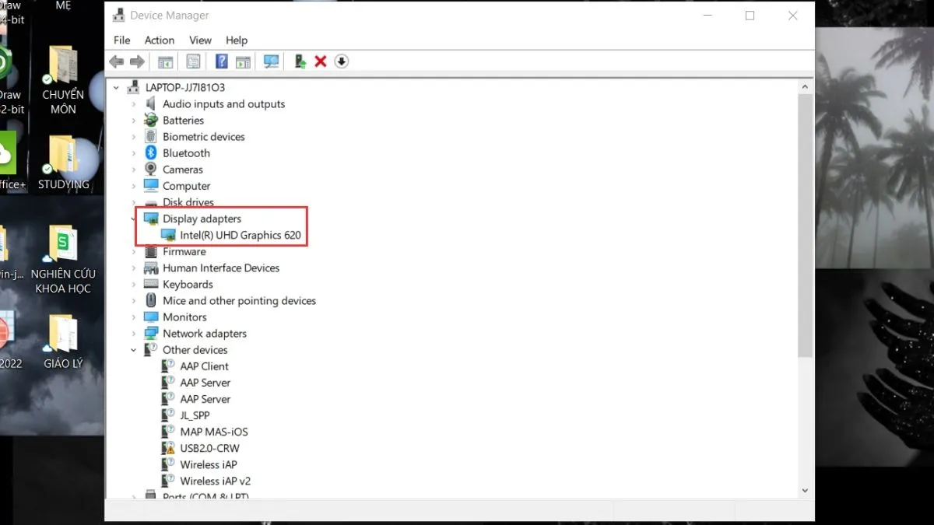Click Scan for hardware changes toolbar icon

point(271,61)
